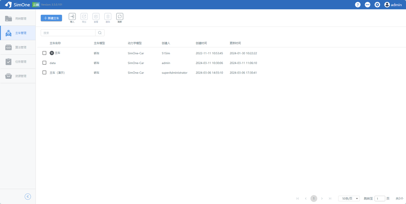This screenshot has height=204, width=406.
Task: Click the 导出 (export) toolbar icon
Action: point(84,17)
